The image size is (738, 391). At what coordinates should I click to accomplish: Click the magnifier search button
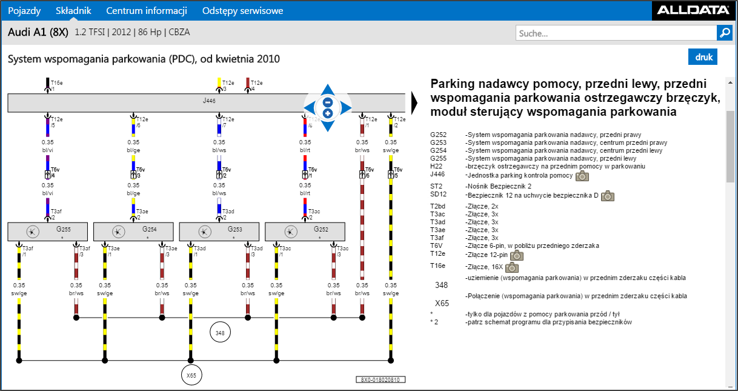725,33
